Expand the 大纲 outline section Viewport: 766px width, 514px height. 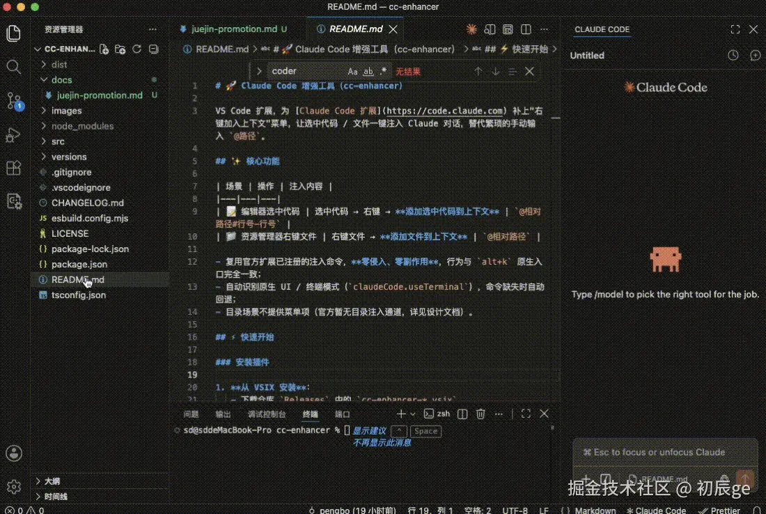pos(52,481)
